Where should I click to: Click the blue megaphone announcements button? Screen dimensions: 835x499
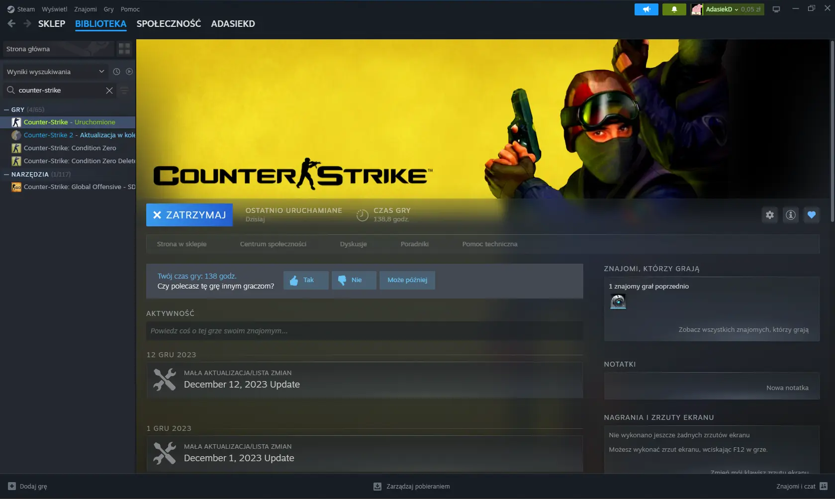click(647, 9)
